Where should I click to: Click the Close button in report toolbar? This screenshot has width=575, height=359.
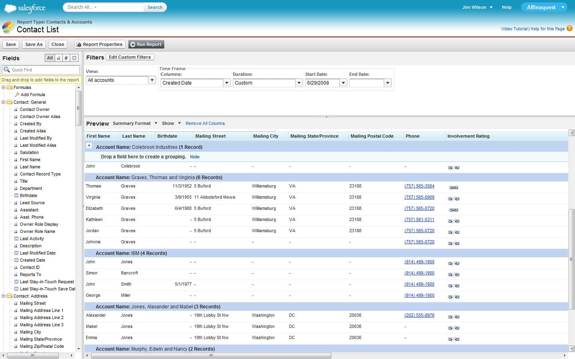point(57,44)
